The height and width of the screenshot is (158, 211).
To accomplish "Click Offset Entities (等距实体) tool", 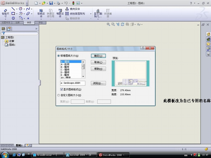I will [60, 13].
